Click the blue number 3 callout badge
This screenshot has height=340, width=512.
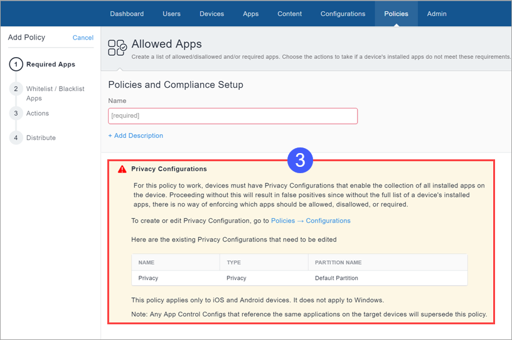tap(300, 161)
